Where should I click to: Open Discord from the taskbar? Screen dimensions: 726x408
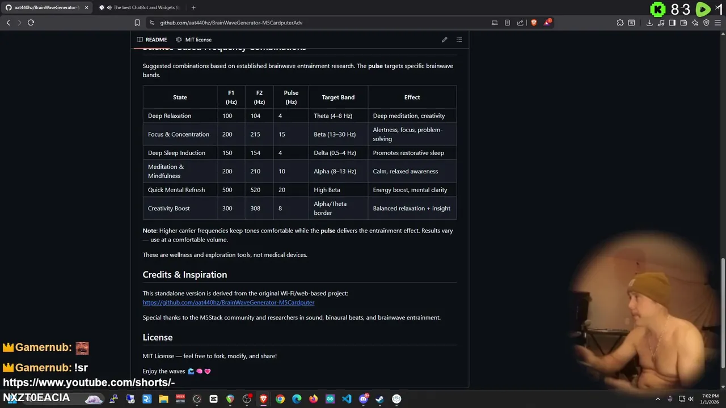364,399
